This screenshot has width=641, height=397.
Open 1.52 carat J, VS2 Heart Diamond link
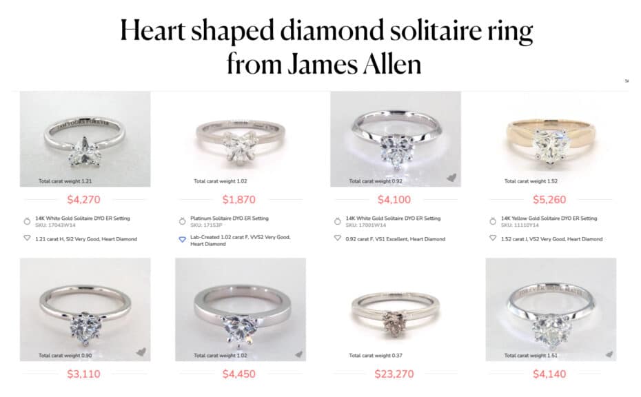(x=551, y=239)
